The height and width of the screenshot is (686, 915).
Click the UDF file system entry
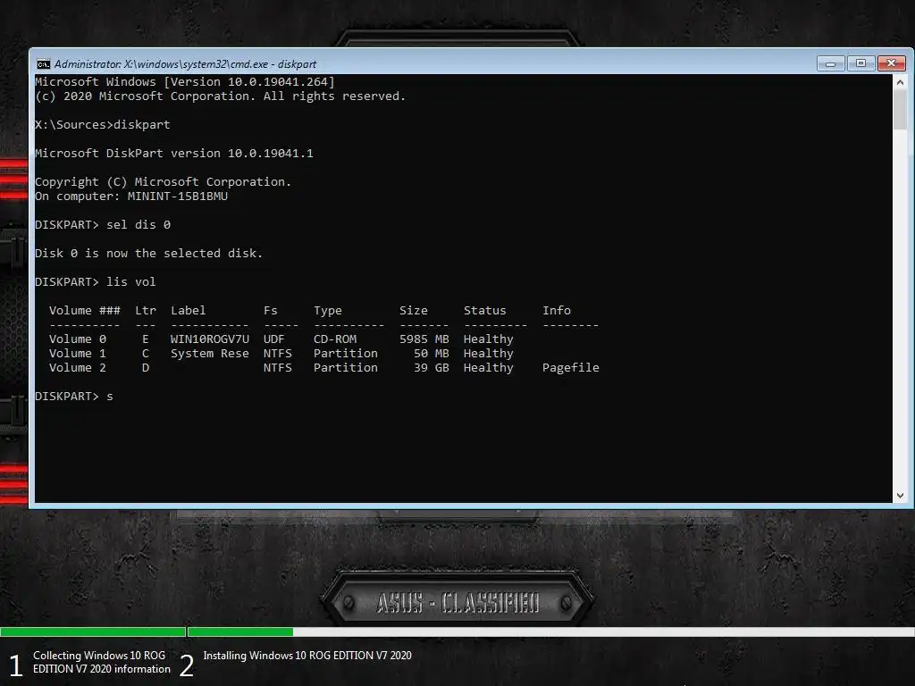273,339
